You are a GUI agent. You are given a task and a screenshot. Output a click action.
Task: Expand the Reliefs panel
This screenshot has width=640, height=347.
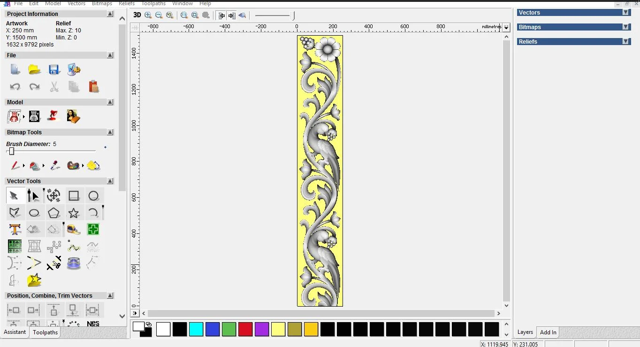click(x=625, y=42)
